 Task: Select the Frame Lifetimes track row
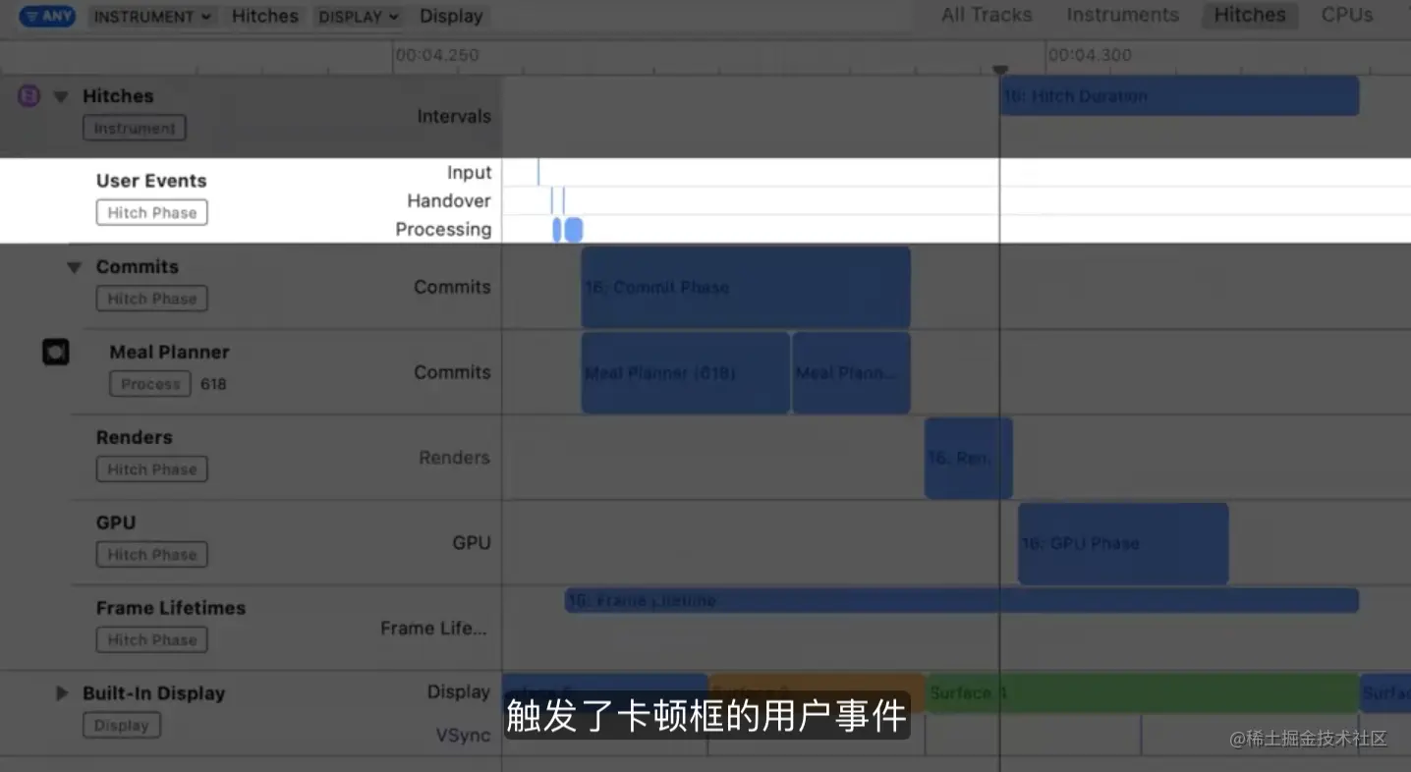(705, 628)
